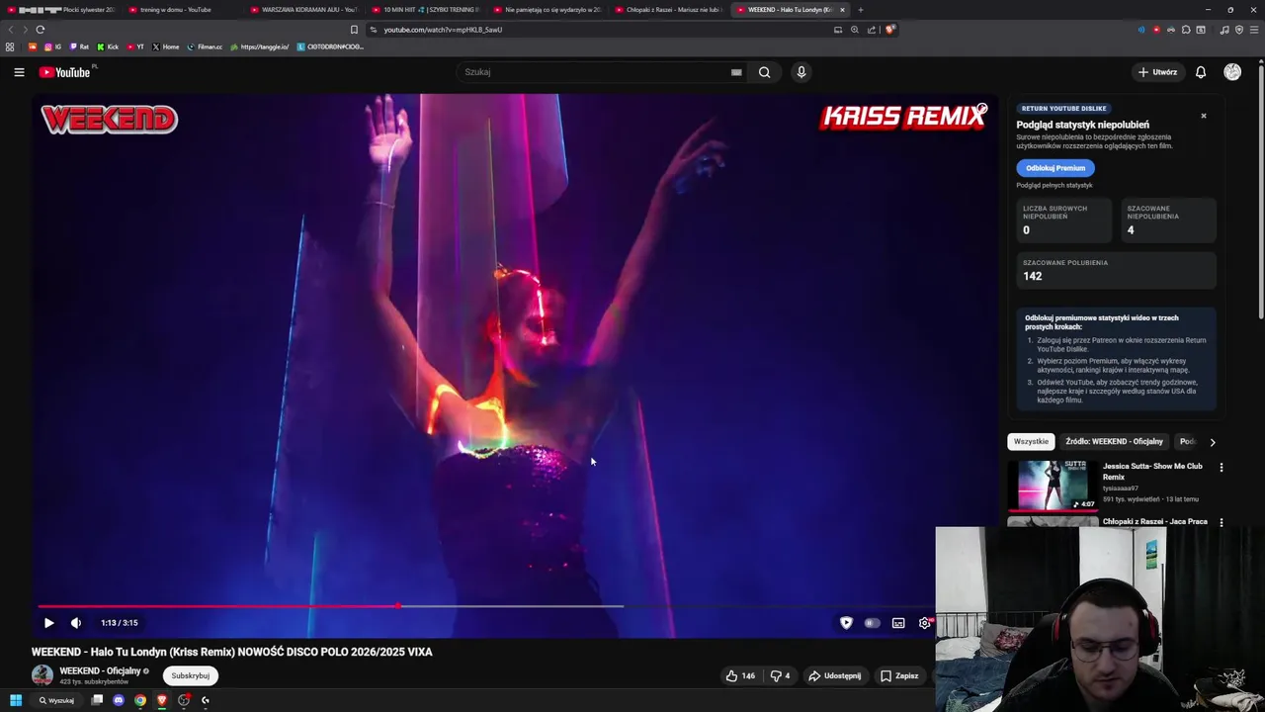Open the Windows Start menu
Screen dimensions: 1265x712
[x=16, y=700]
